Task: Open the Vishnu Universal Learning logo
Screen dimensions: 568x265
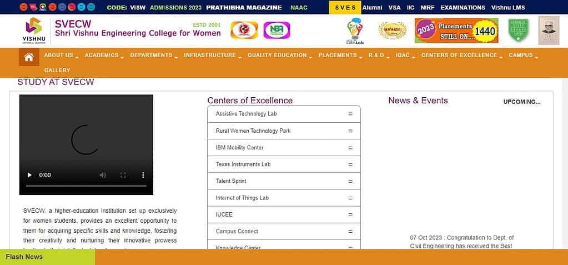Action: 34,31
